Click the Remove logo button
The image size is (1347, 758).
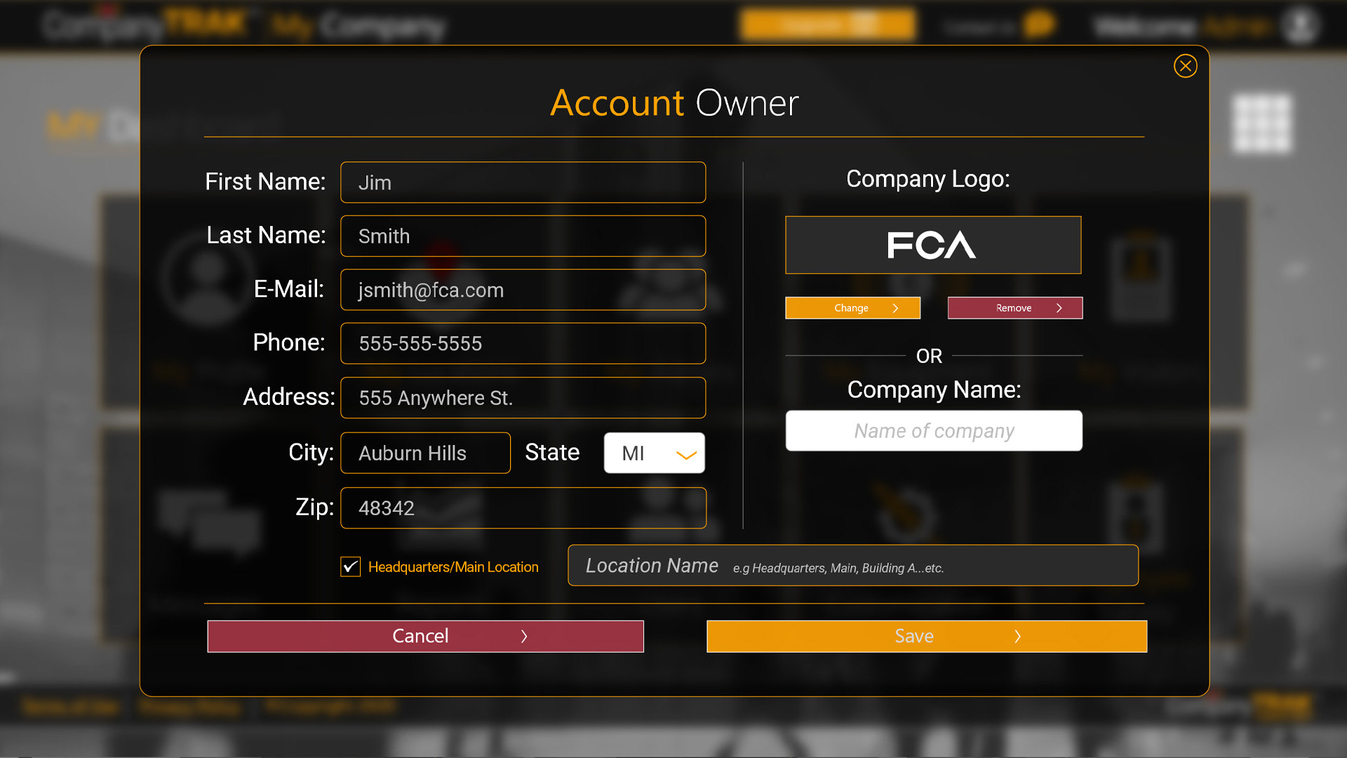point(1014,308)
